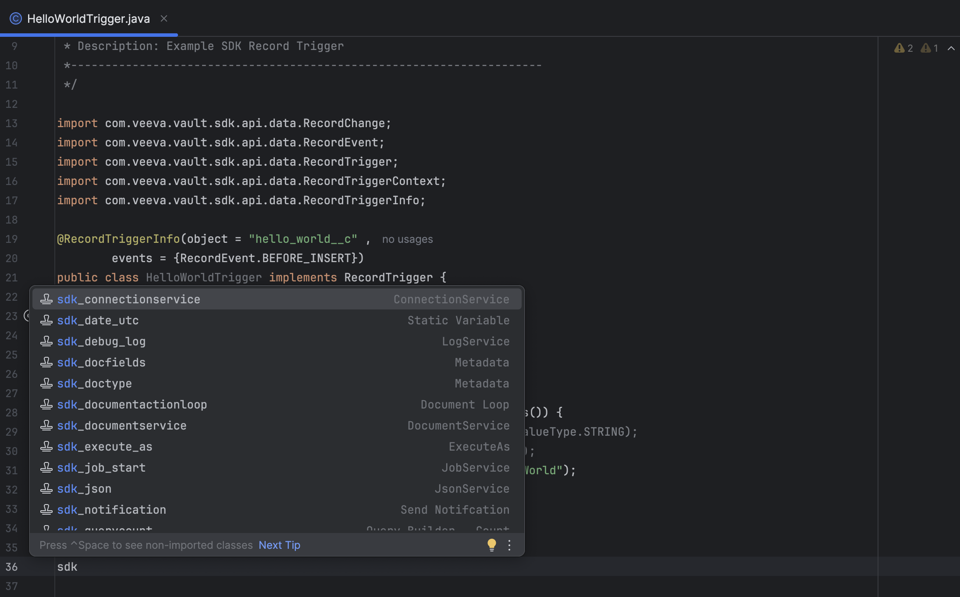
Task: Click the template stamp icon beside sdk_json
Action: tap(46, 488)
